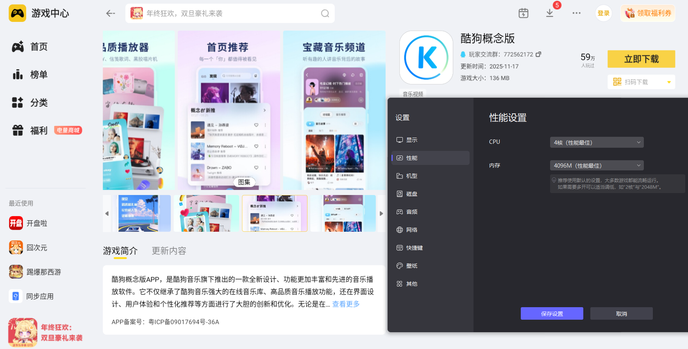Click the 游戏中心 gamepad logo icon
This screenshot has height=349, width=688.
(x=17, y=13)
